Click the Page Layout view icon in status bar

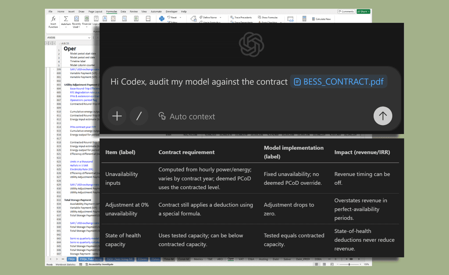(x=324, y=264)
